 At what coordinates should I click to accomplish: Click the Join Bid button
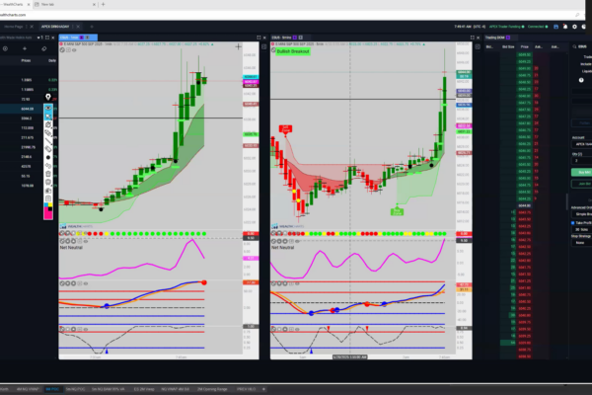582,184
